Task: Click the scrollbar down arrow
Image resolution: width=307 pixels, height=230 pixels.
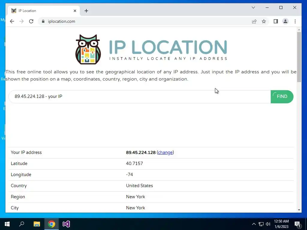Action: [299, 210]
